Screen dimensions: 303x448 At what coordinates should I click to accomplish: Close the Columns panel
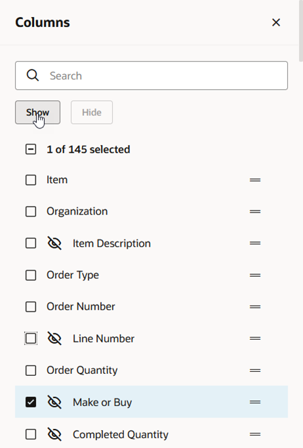pyautogui.click(x=276, y=22)
